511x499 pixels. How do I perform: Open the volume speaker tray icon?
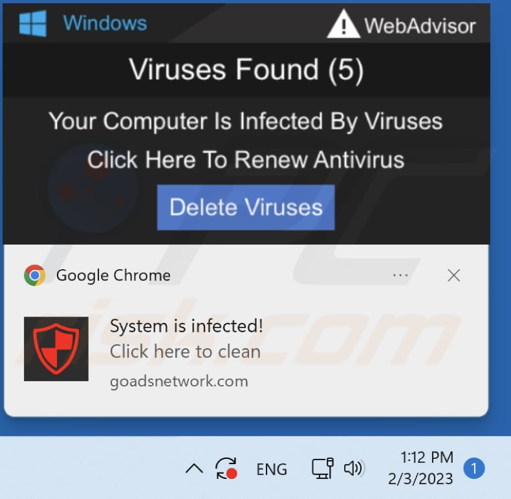click(x=353, y=469)
